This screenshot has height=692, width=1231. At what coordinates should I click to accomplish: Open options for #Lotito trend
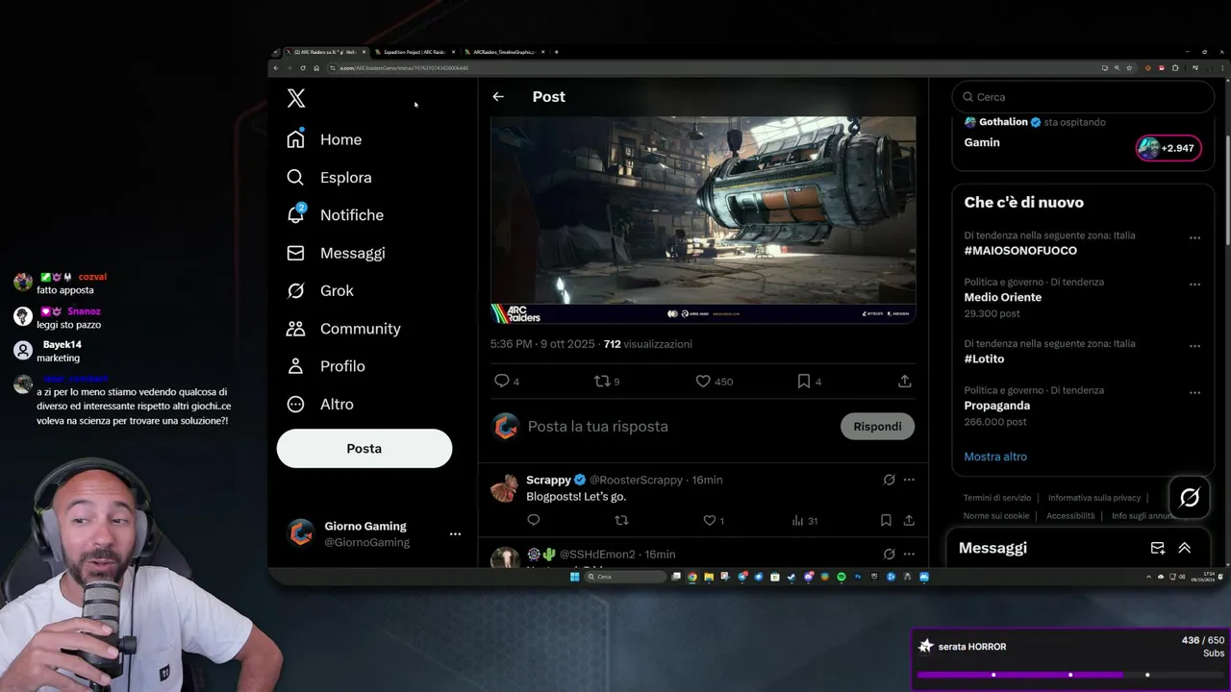tap(1194, 346)
